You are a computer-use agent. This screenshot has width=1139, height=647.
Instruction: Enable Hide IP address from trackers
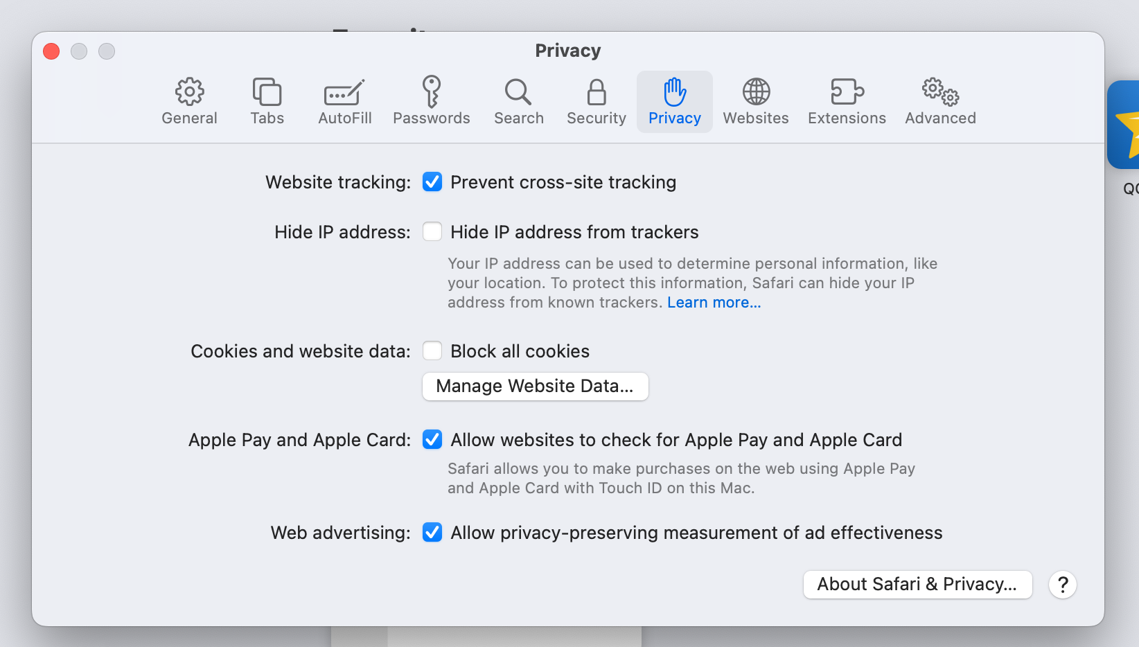coord(432,232)
